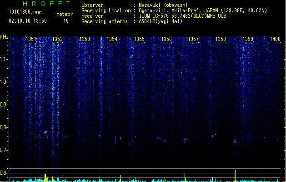Click the 1353 time marker
Viewport: 286px width, 182px height.
click(85, 39)
